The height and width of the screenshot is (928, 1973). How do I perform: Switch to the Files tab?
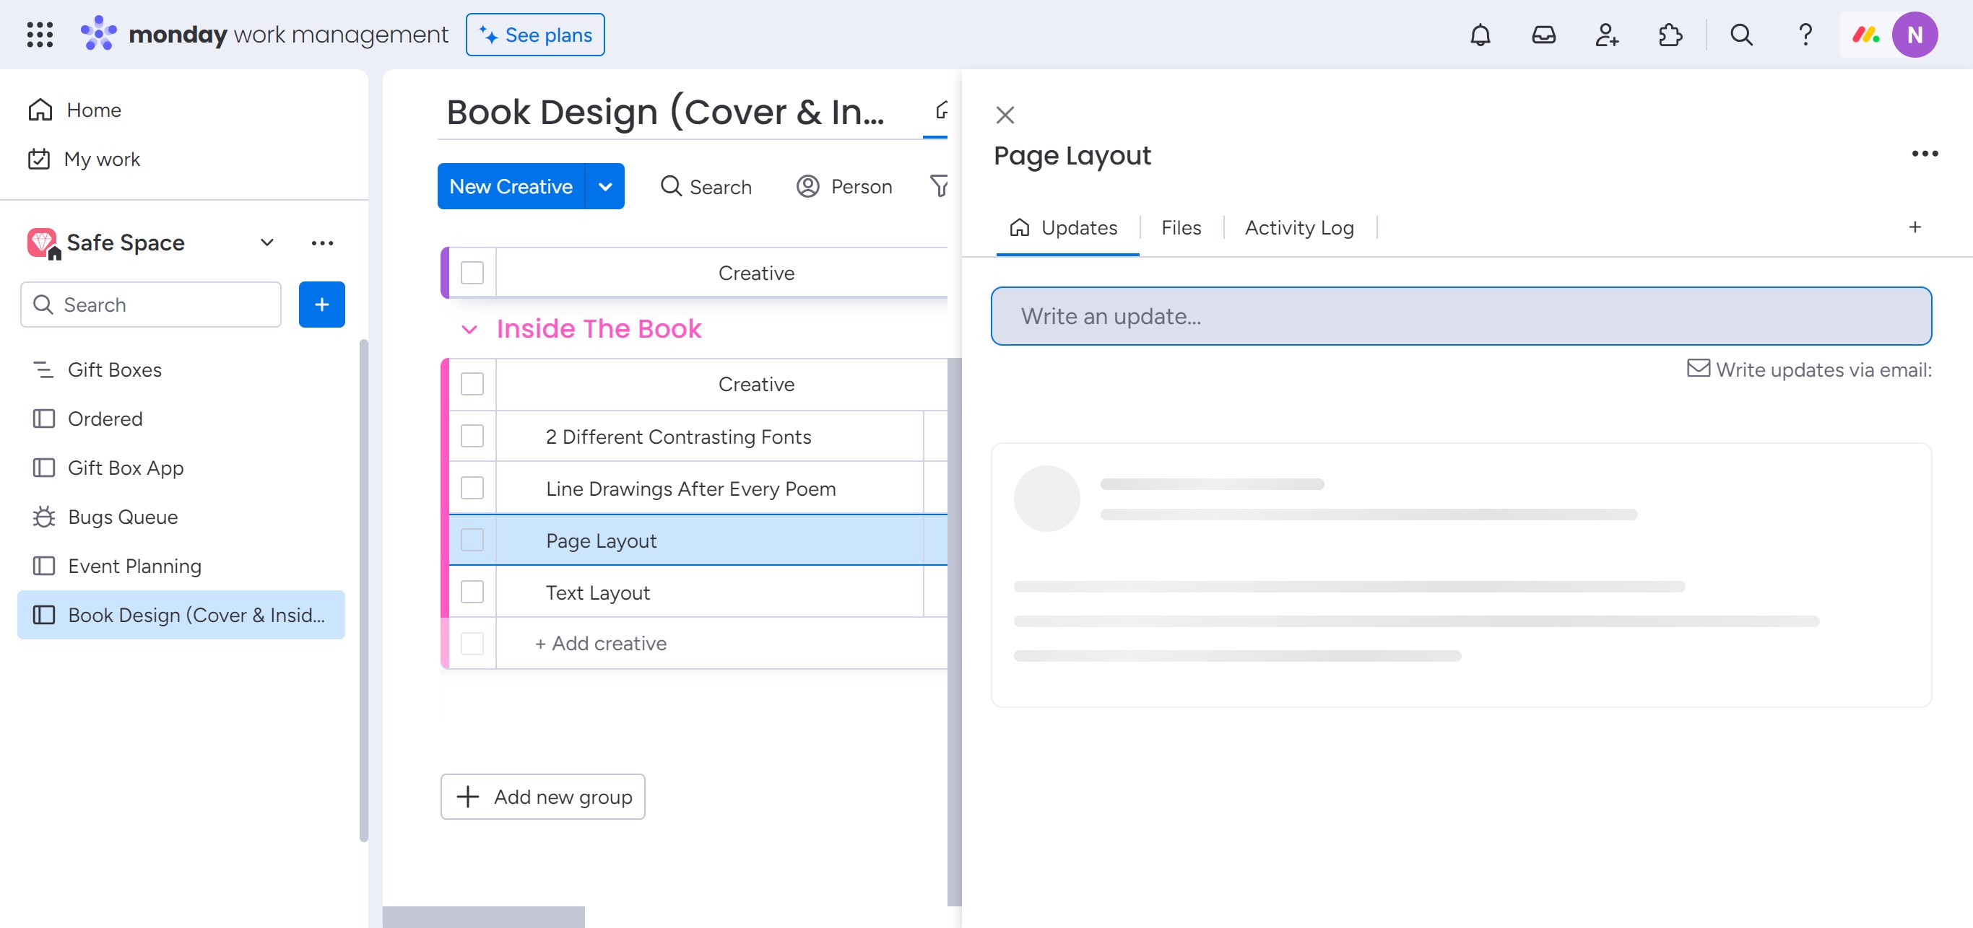(x=1180, y=227)
